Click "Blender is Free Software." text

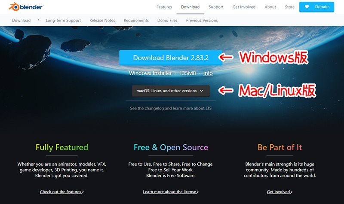pyautogui.click(x=171, y=176)
